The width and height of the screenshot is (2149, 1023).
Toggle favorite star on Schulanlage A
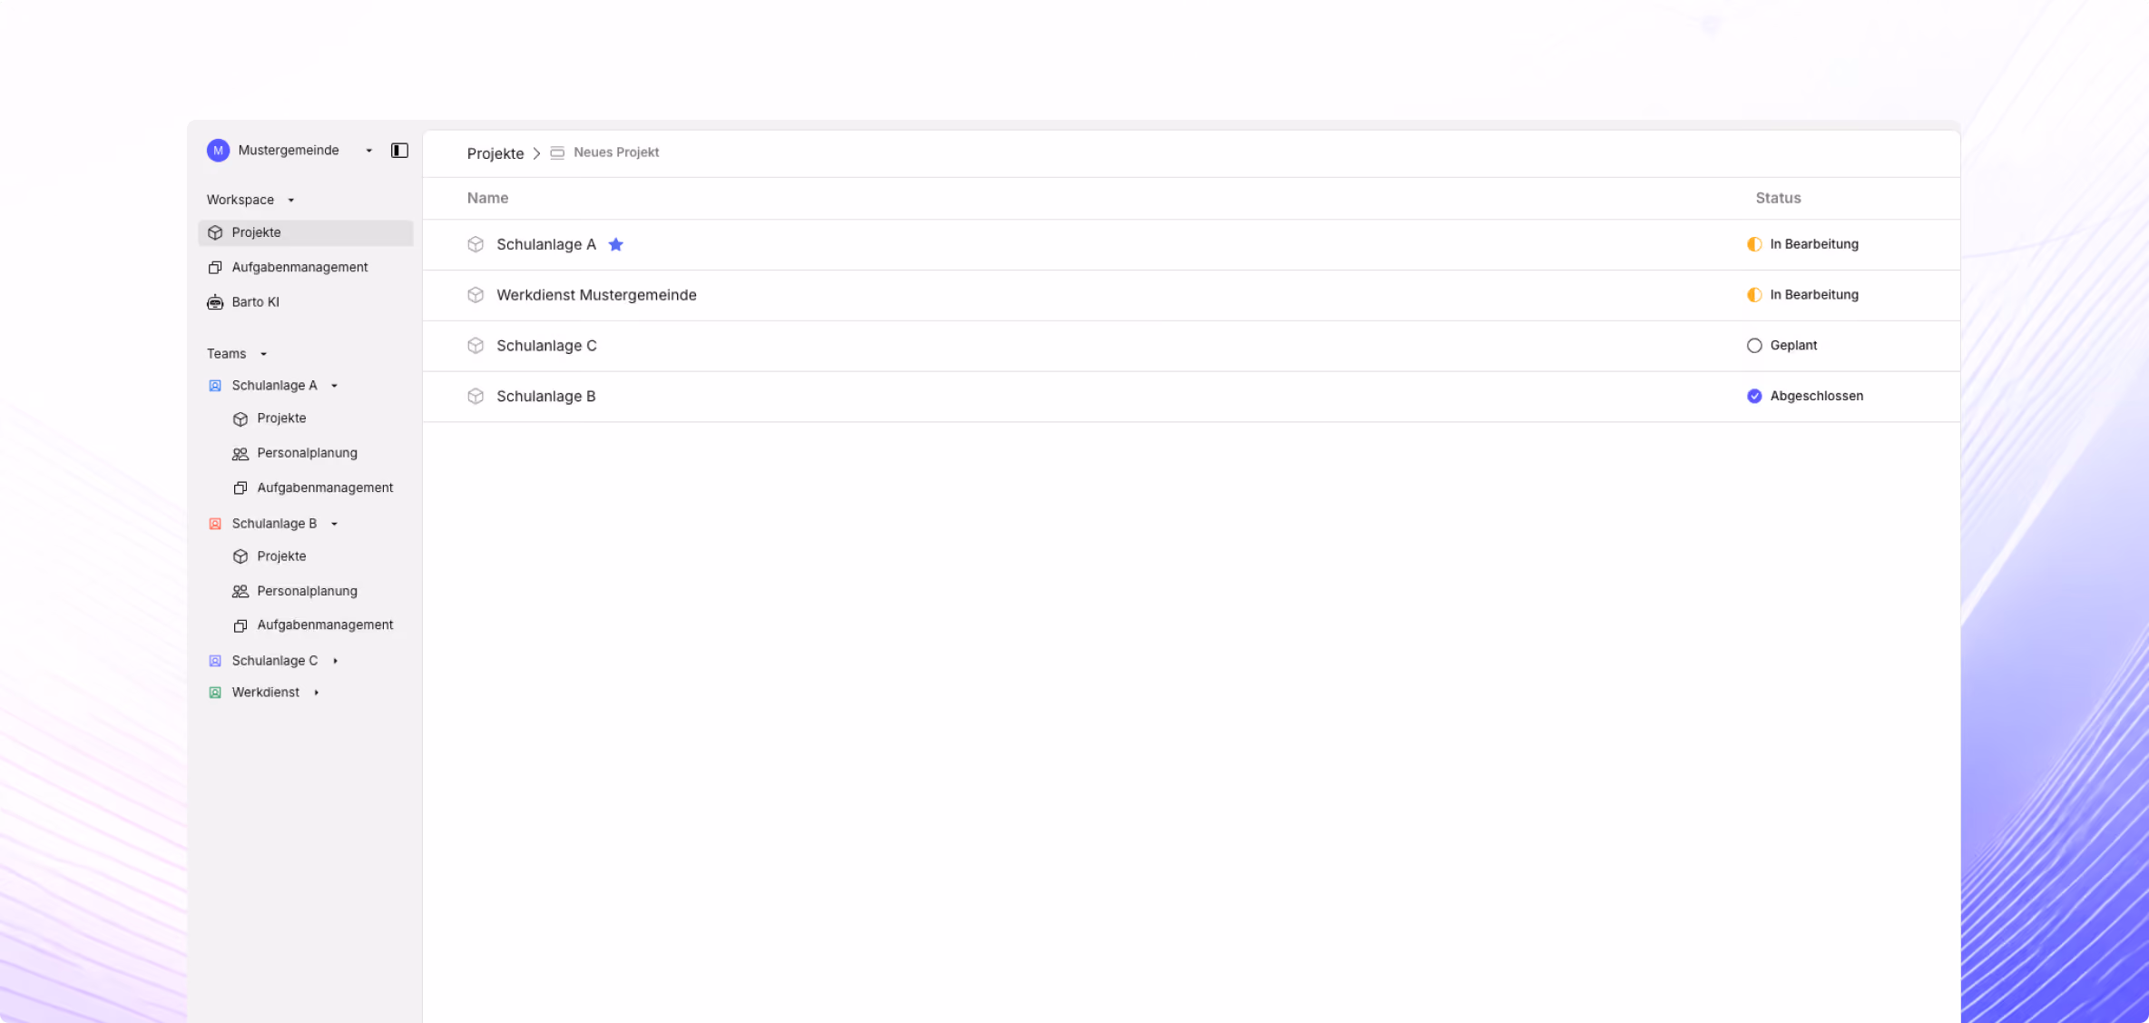point(616,244)
